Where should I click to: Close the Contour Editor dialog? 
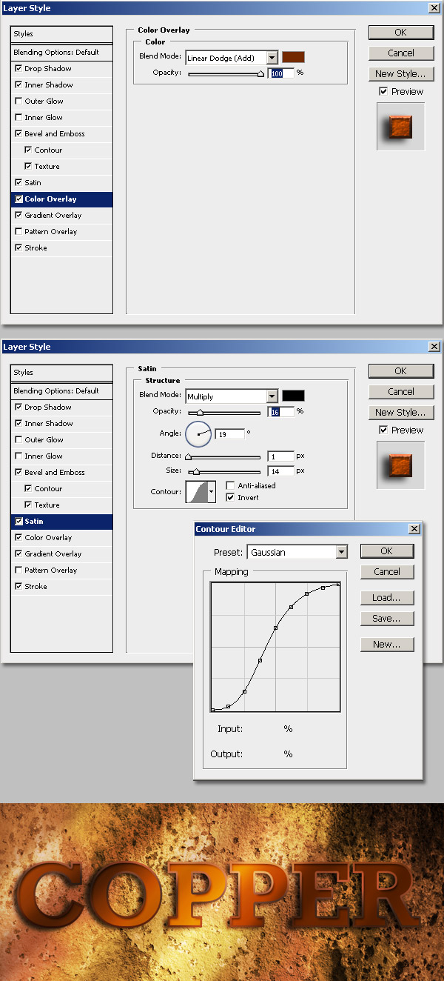point(414,529)
